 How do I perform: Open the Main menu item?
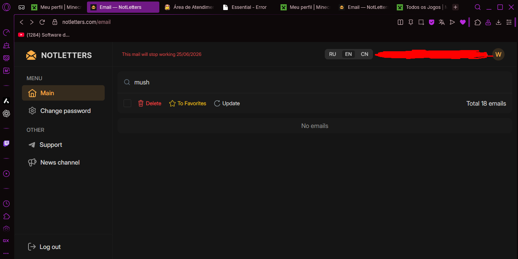tap(63, 93)
